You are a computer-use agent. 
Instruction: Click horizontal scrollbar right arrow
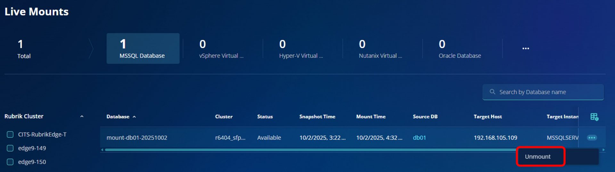[603, 150]
